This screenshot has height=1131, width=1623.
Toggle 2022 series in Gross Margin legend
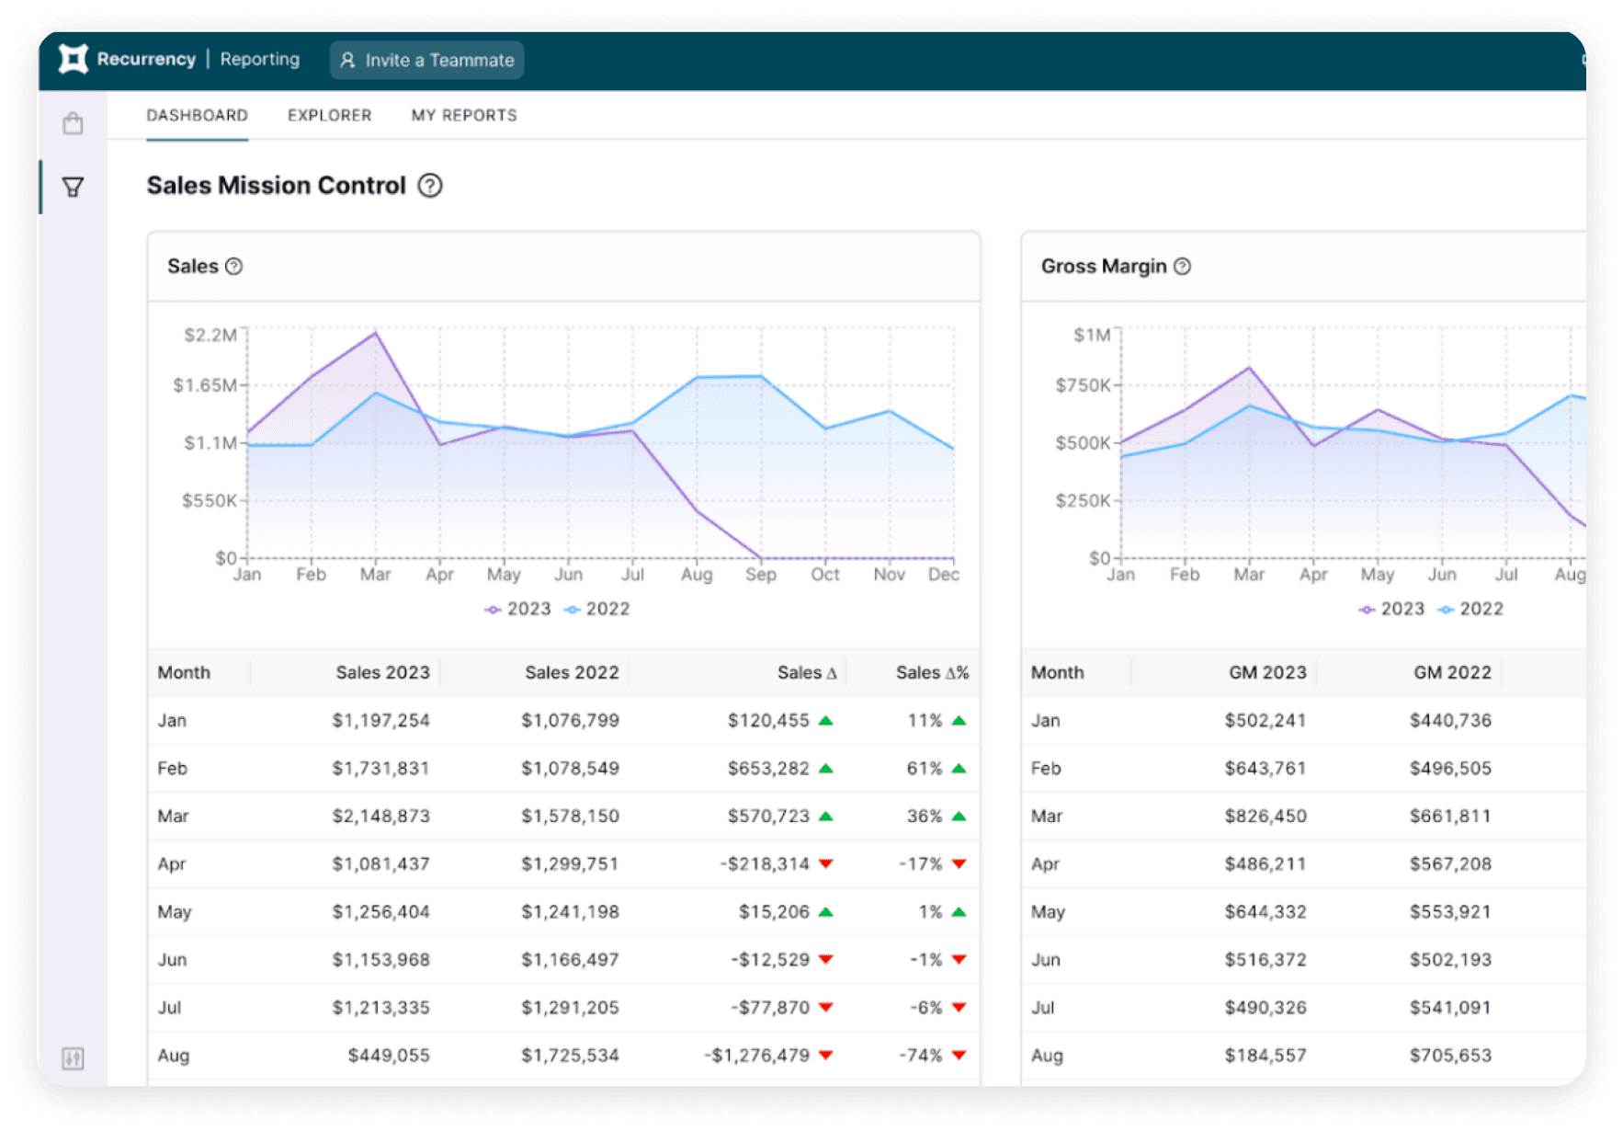pyautogui.click(x=1470, y=609)
